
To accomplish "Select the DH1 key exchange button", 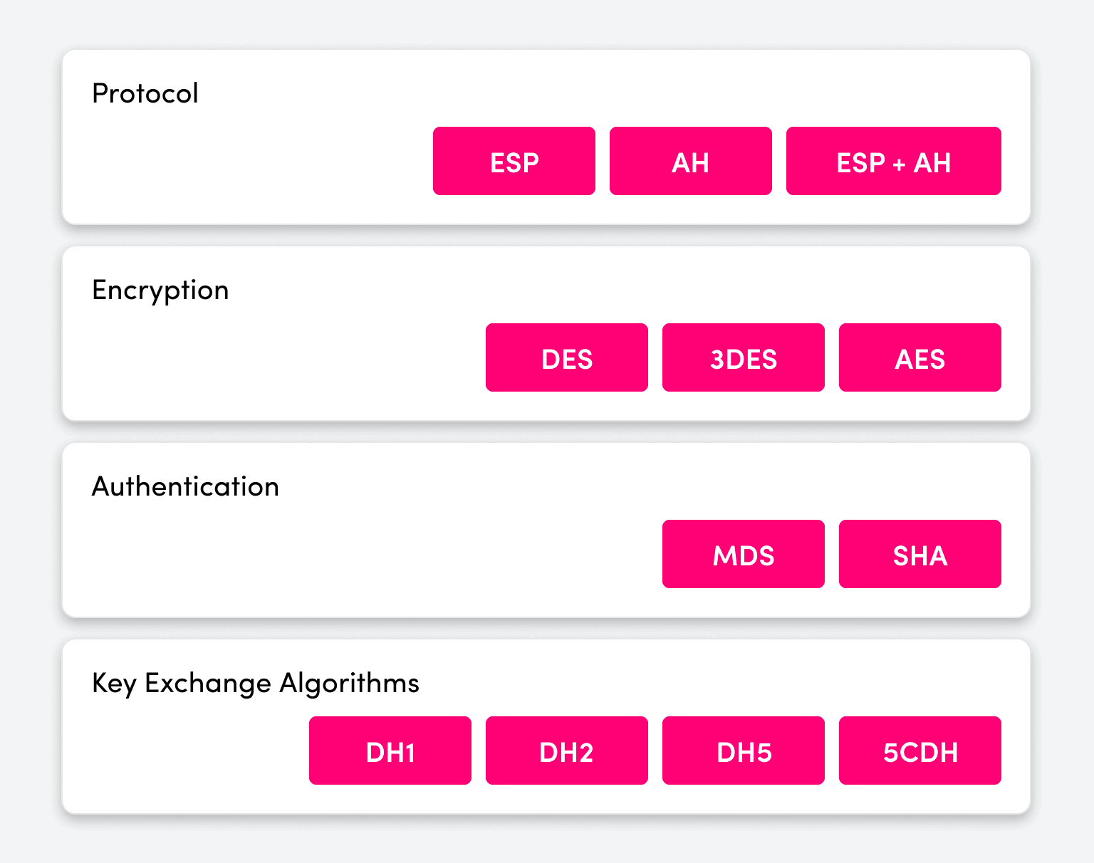I will tap(390, 750).
